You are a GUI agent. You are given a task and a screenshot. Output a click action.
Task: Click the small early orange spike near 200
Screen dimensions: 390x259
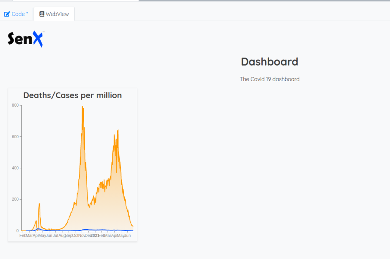pyautogui.click(x=39, y=204)
